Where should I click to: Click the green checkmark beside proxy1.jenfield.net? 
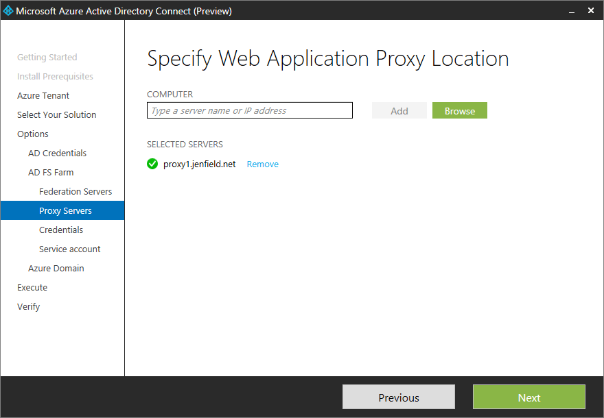(152, 164)
